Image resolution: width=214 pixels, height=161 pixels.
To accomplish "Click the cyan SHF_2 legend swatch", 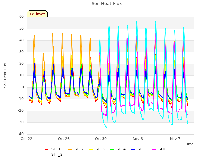I will pos(47,155).
